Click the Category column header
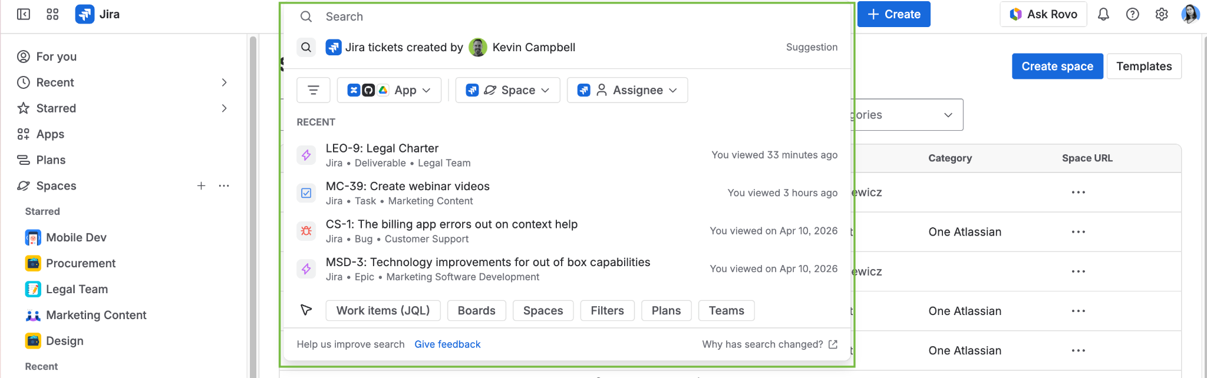The width and height of the screenshot is (1207, 378). pos(950,158)
